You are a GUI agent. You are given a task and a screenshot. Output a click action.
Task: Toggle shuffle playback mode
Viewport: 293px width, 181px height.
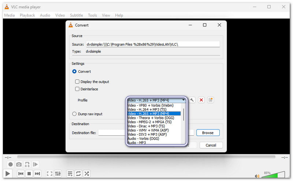(x=86, y=174)
